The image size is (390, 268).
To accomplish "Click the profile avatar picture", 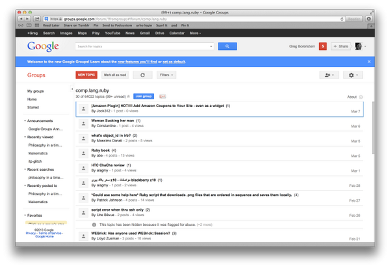I will (x=358, y=46).
